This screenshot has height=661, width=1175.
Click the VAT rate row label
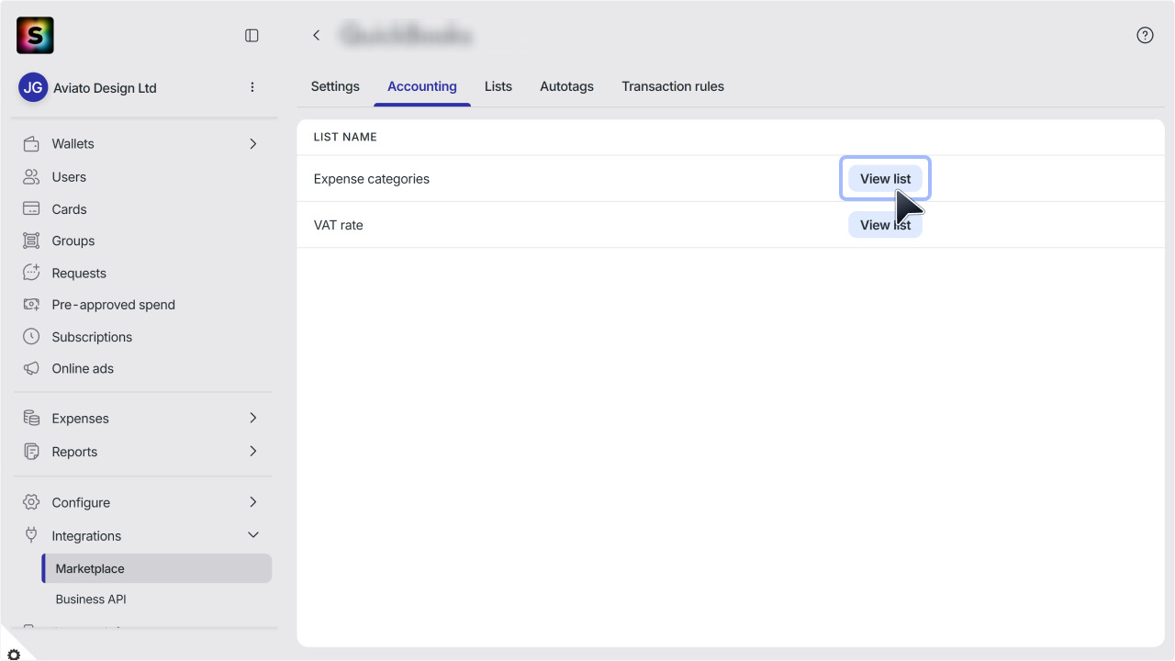(339, 225)
